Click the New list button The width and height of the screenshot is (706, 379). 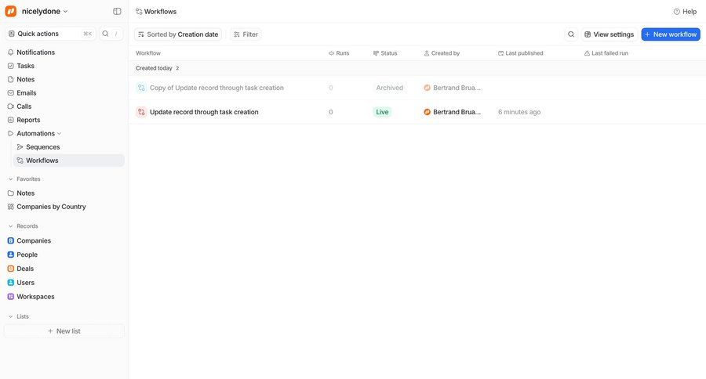click(64, 331)
